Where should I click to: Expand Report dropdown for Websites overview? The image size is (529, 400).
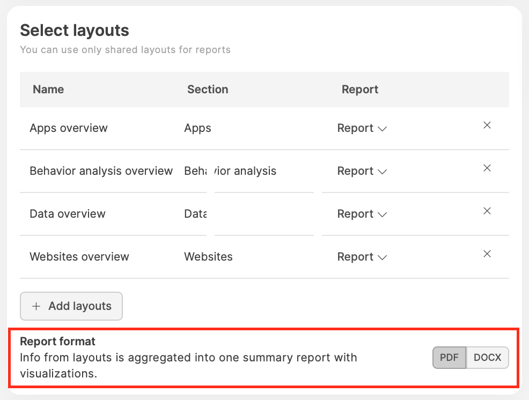(362, 257)
